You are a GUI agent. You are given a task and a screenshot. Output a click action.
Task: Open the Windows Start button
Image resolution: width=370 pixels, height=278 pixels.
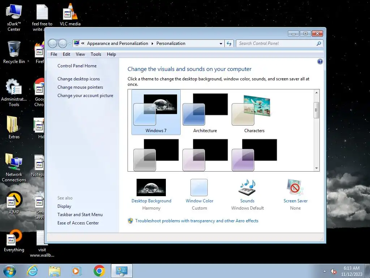point(10,271)
